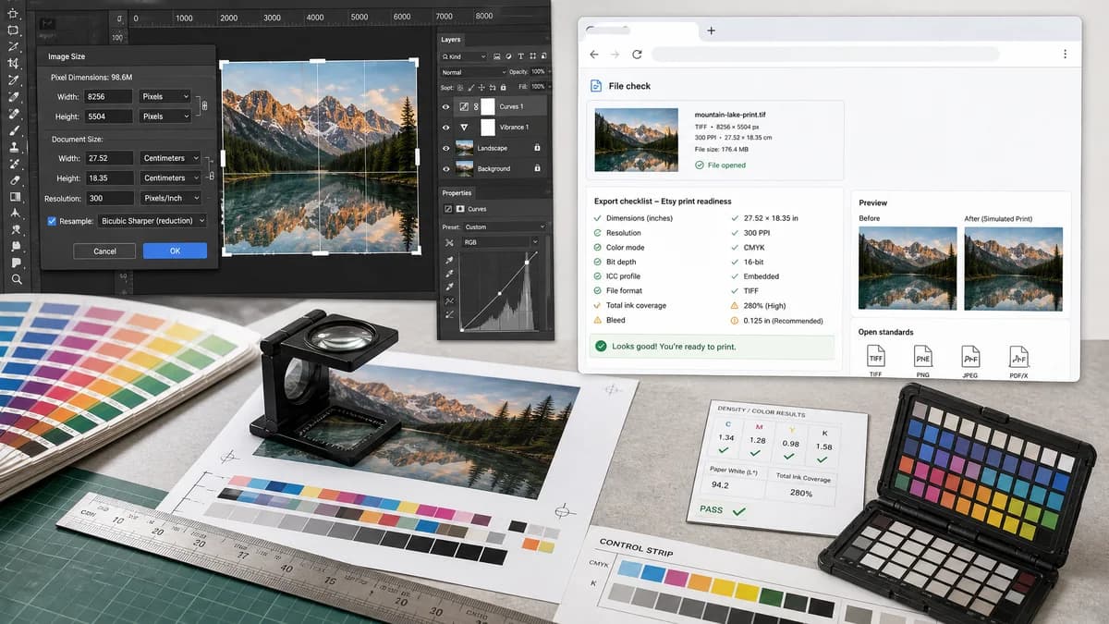Click the Curves adjustment icon on the Curves 1 layer
The height and width of the screenshot is (624, 1109).
pyautogui.click(x=464, y=107)
